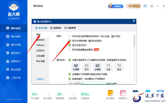Close the 鲁大师设置中心 dialog
The height and width of the screenshot is (103, 168).
click(134, 21)
